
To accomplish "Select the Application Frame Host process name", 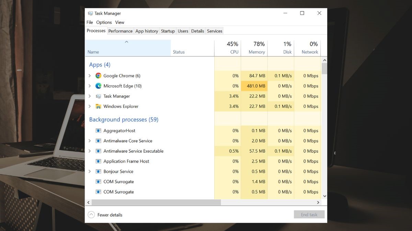I will tap(126, 161).
